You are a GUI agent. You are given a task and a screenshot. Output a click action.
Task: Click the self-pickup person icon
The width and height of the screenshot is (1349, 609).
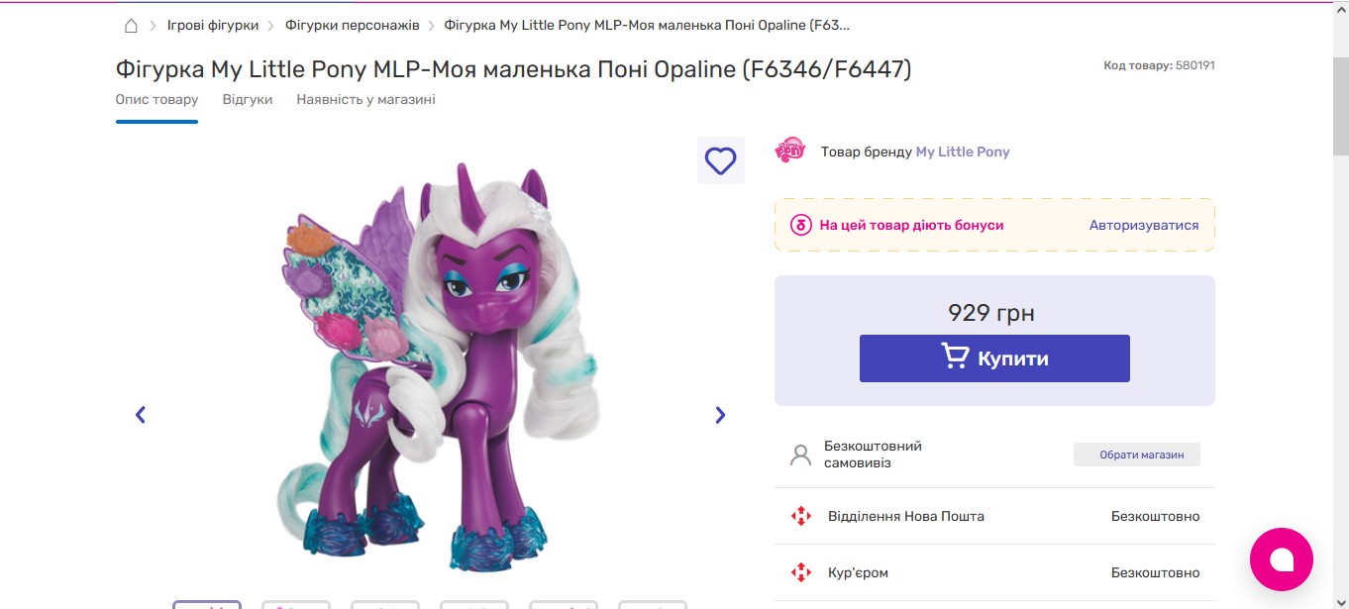(800, 455)
